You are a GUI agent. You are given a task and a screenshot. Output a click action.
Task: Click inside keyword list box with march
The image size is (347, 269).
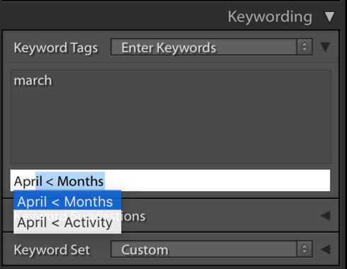pos(171,117)
